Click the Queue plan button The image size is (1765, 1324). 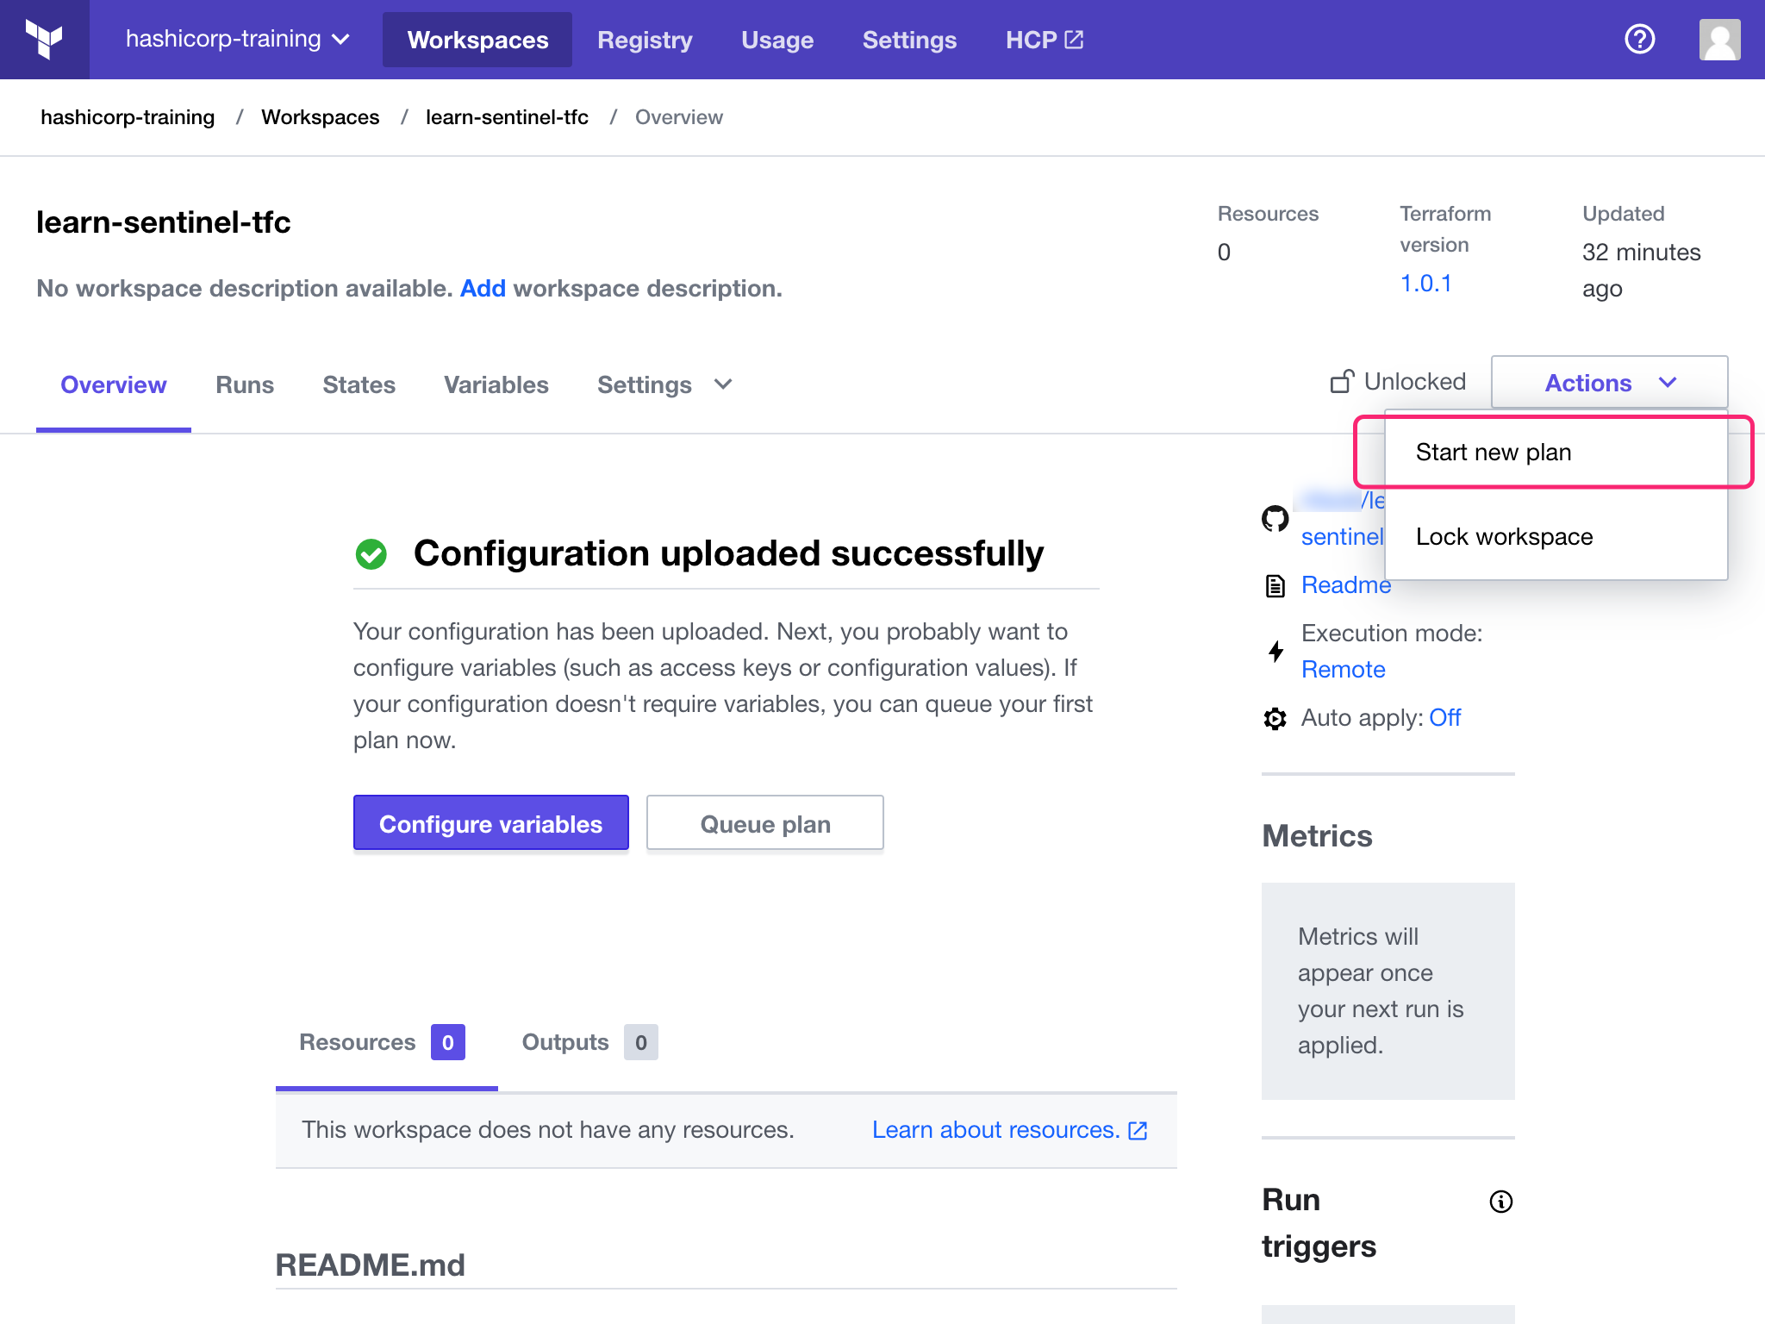pyautogui.click(x=765, y=823)
